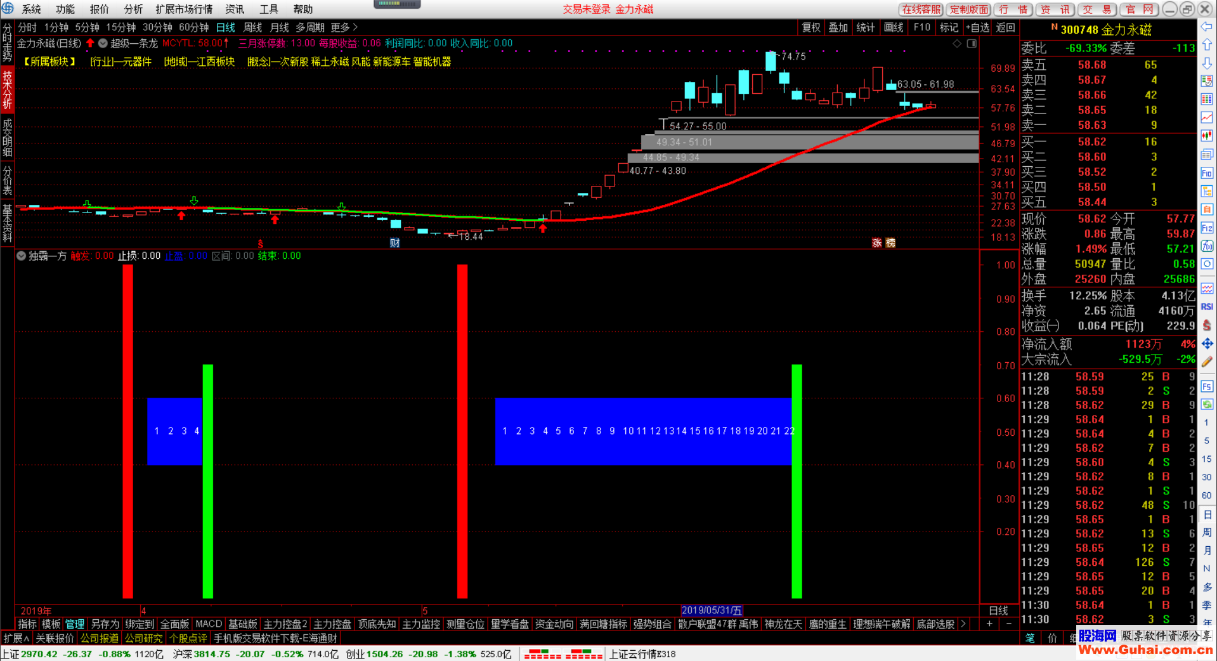Click the 笔 tab below the trade list
This screenshot has width=1217, height=661.
1030,638
